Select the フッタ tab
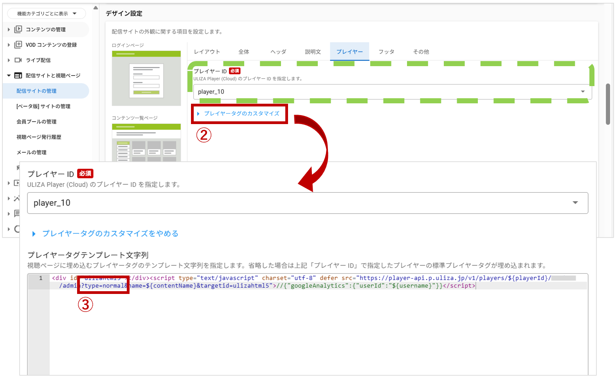Screen dimensions: 616x382 tap(386, 52)
